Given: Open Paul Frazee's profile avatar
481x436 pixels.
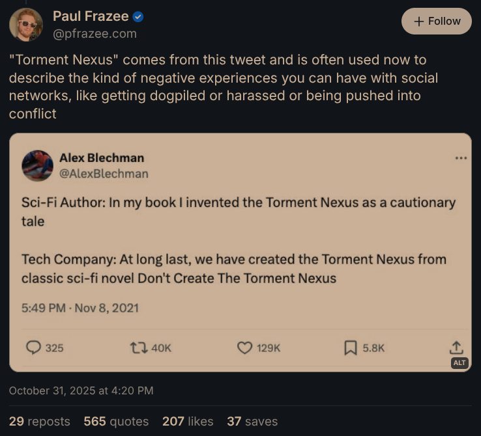Looking at the screenshot, I should click(x=26, y=25).
